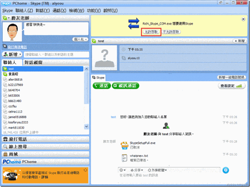Viewport: 250px width, 187px height.
Task: Click the contact search field
Action: tap(56, 54)
